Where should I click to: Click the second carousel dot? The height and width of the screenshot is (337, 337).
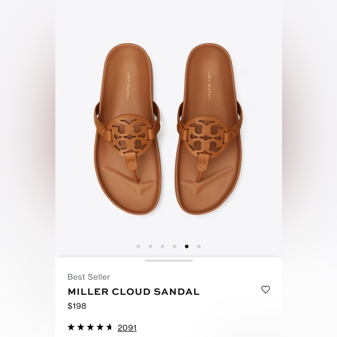point(150,246)
